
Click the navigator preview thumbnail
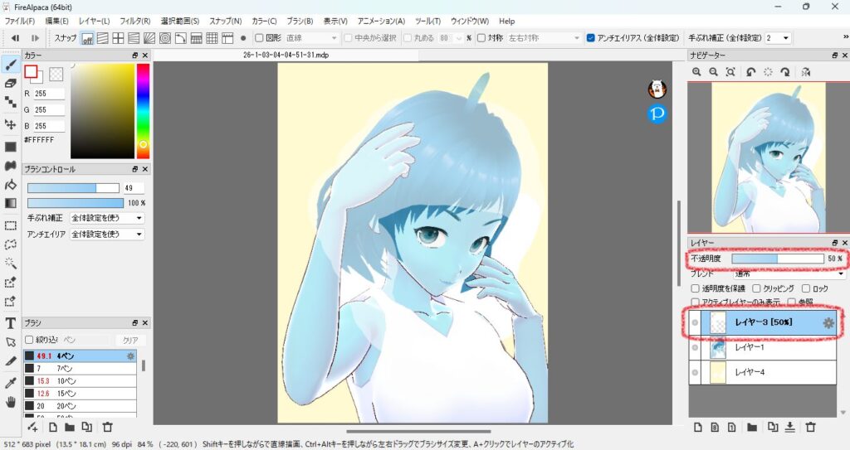(768, 157)
